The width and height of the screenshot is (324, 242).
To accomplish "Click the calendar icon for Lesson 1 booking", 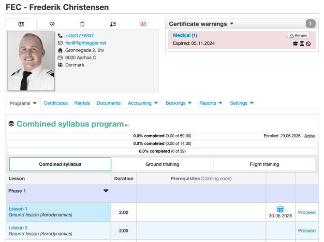I will [x=280, y=209].
